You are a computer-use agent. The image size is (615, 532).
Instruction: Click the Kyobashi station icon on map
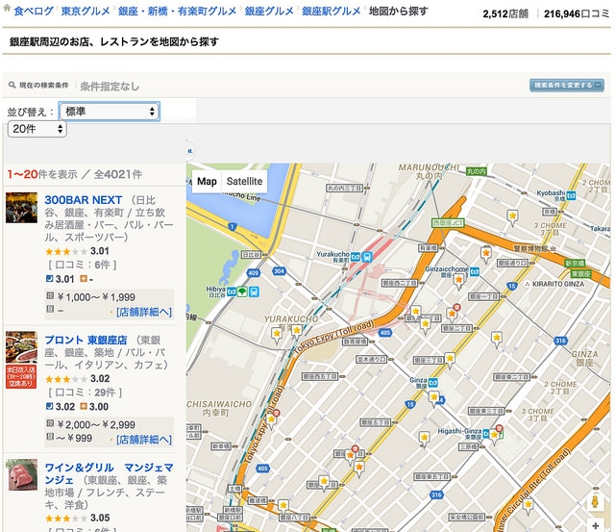[x=571, y=194]
